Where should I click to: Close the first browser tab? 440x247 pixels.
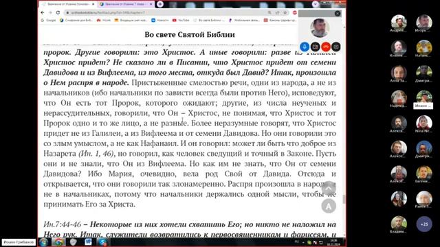(93, 4)
